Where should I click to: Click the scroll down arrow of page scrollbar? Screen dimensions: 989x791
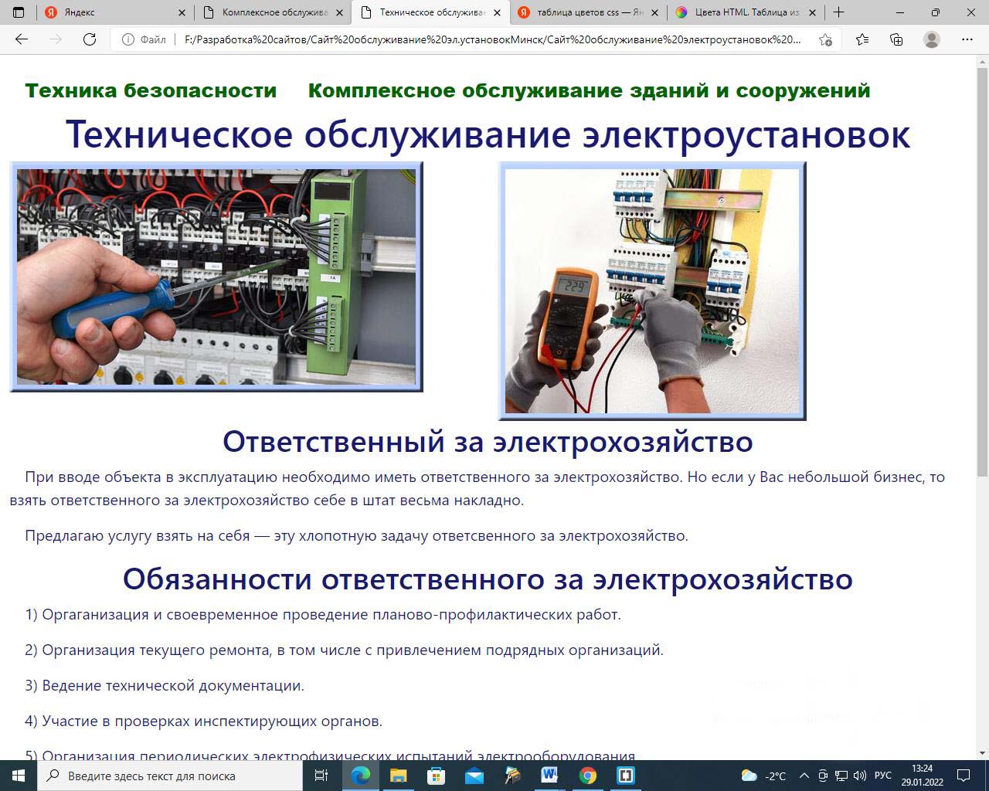(x=982, y=752)
